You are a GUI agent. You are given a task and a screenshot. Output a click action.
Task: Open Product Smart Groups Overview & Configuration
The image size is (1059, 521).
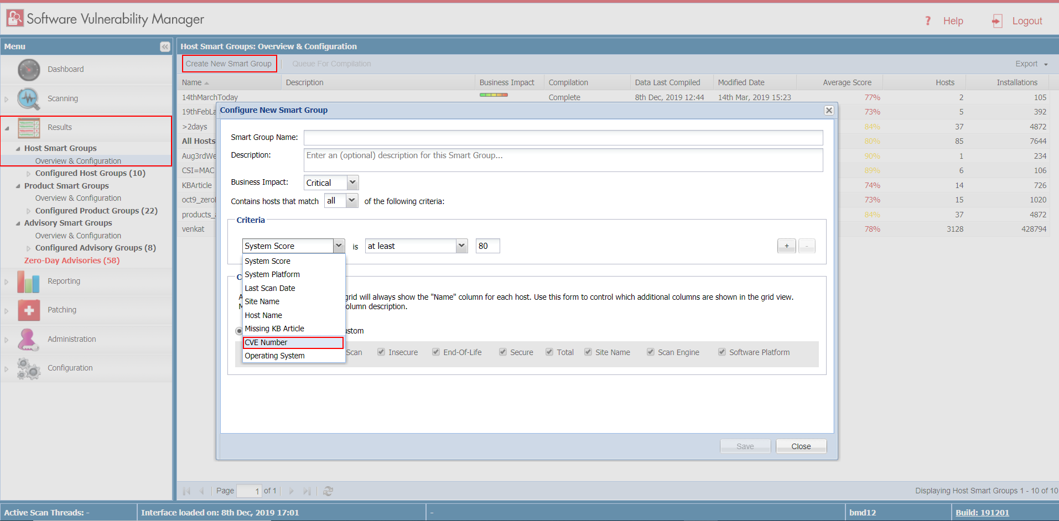click(78, 198)
